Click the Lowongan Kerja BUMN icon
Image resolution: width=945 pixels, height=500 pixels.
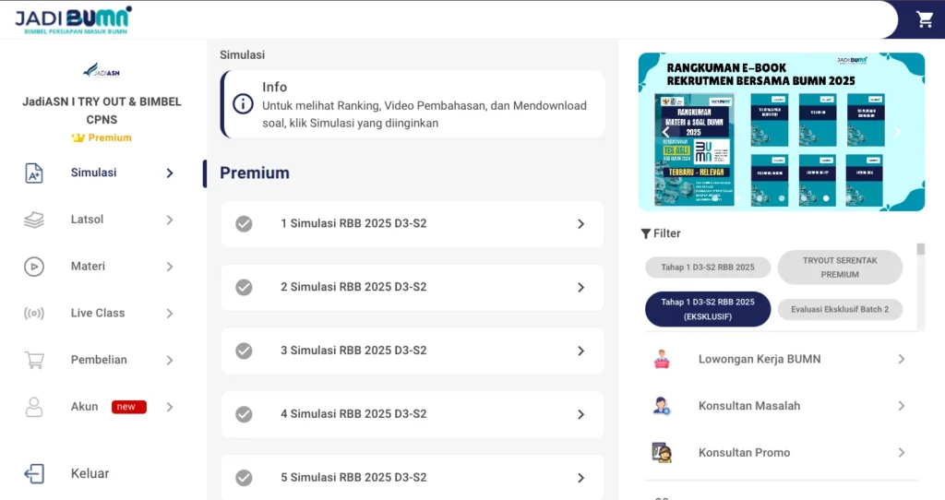point(662,359)
